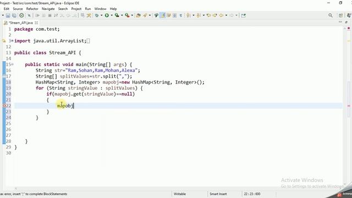Expand the Forward history dropdown
The image size is (352, 198).
click(x=237, y=15)
